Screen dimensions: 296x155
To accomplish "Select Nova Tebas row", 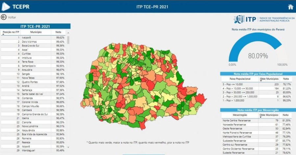I will click(x=33, y=78).
